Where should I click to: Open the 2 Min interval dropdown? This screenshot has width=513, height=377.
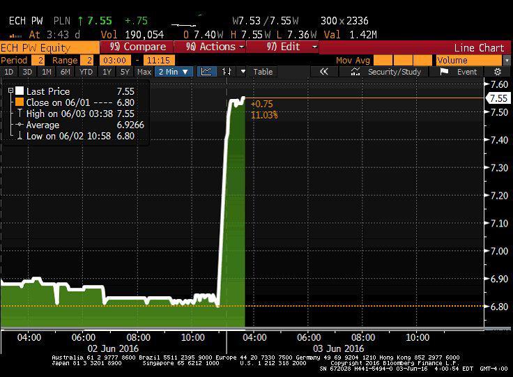[x=173, y=72]
